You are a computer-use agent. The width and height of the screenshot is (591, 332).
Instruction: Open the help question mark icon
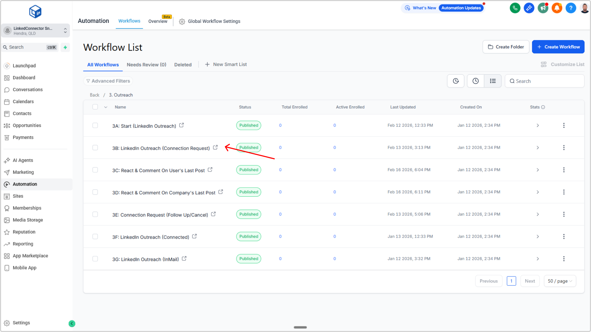tap(571, 8)
